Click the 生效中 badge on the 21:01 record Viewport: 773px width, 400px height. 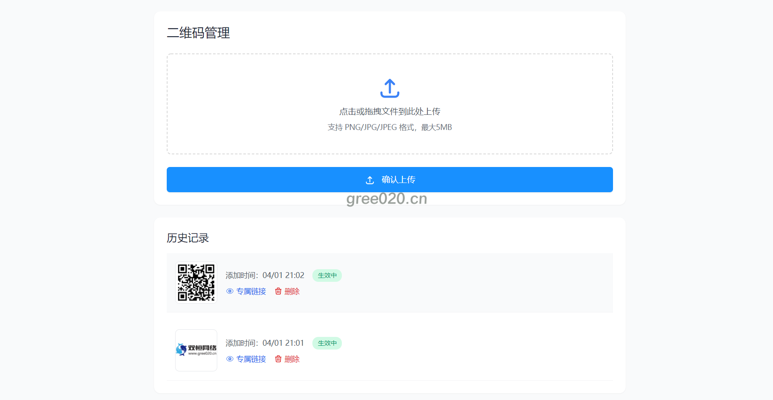click(x=327, y=343)
